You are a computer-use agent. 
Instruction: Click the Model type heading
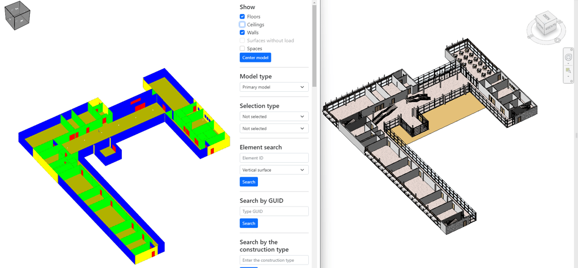[x=256, y=77]
